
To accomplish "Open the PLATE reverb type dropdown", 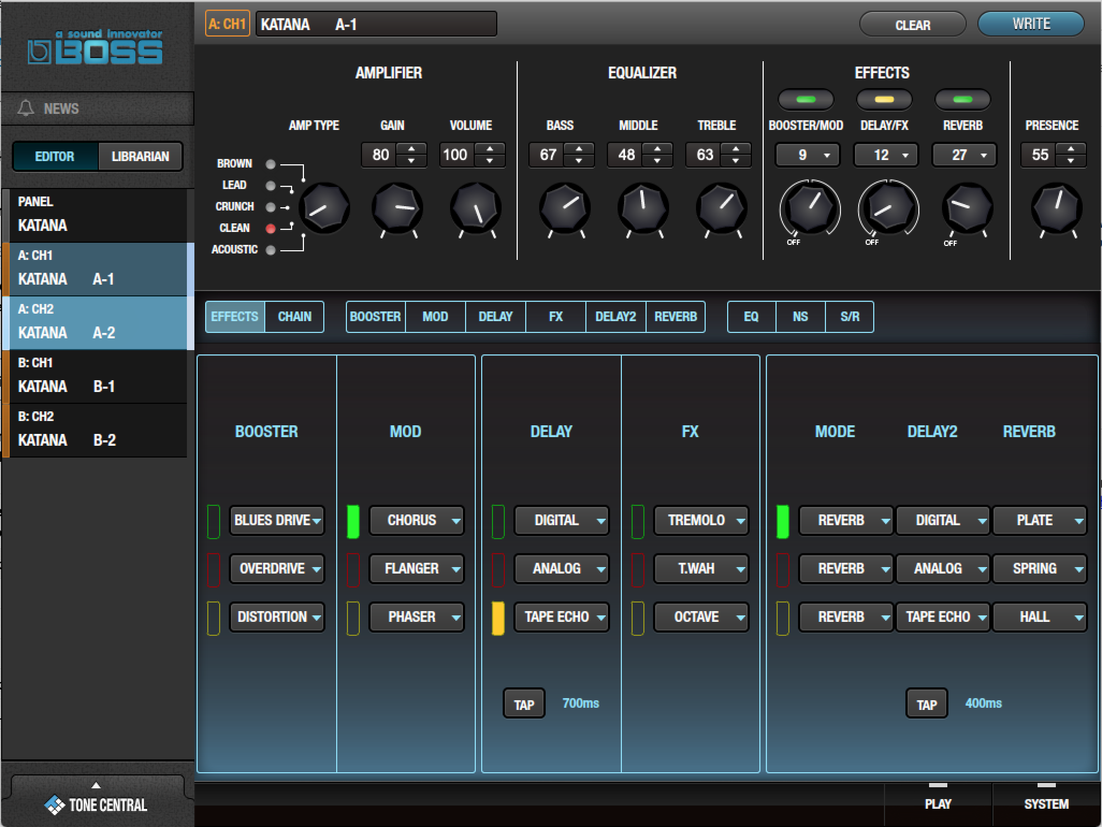I will (1040, 520).
